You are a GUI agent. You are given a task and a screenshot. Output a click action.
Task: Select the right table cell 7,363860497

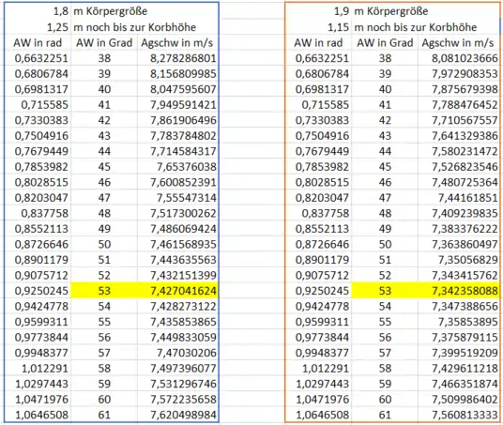click(x=458, y=244)
